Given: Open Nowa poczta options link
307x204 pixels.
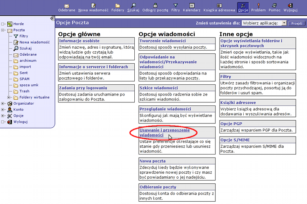Looking at the screenshot, I should pos(152,161).
